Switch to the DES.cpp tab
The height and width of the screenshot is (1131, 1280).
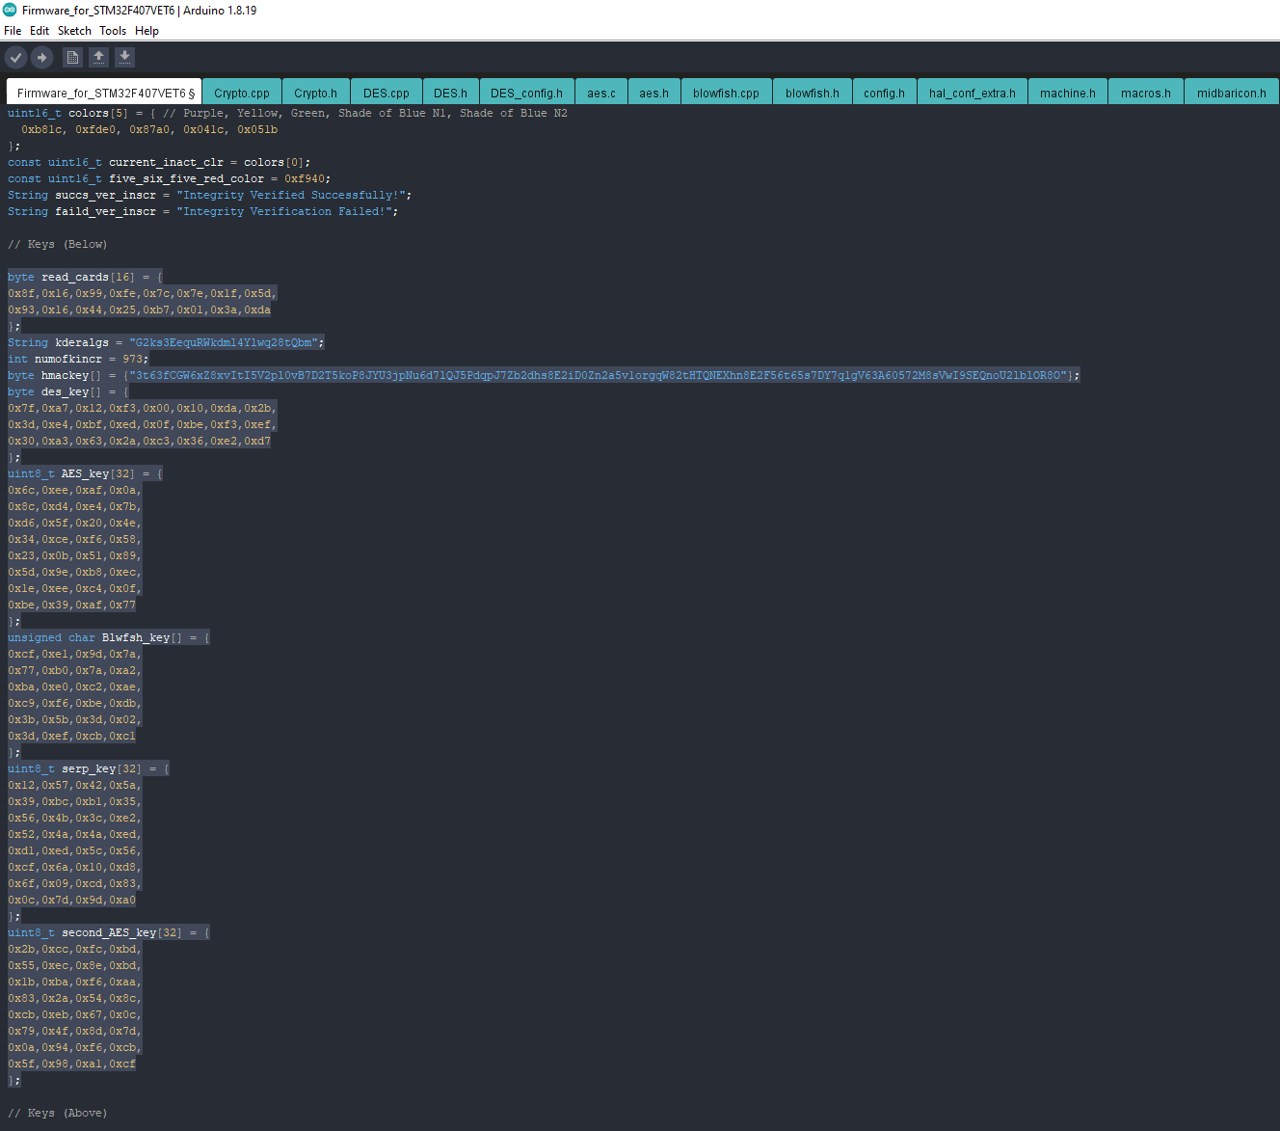click(x=387, y=93)
